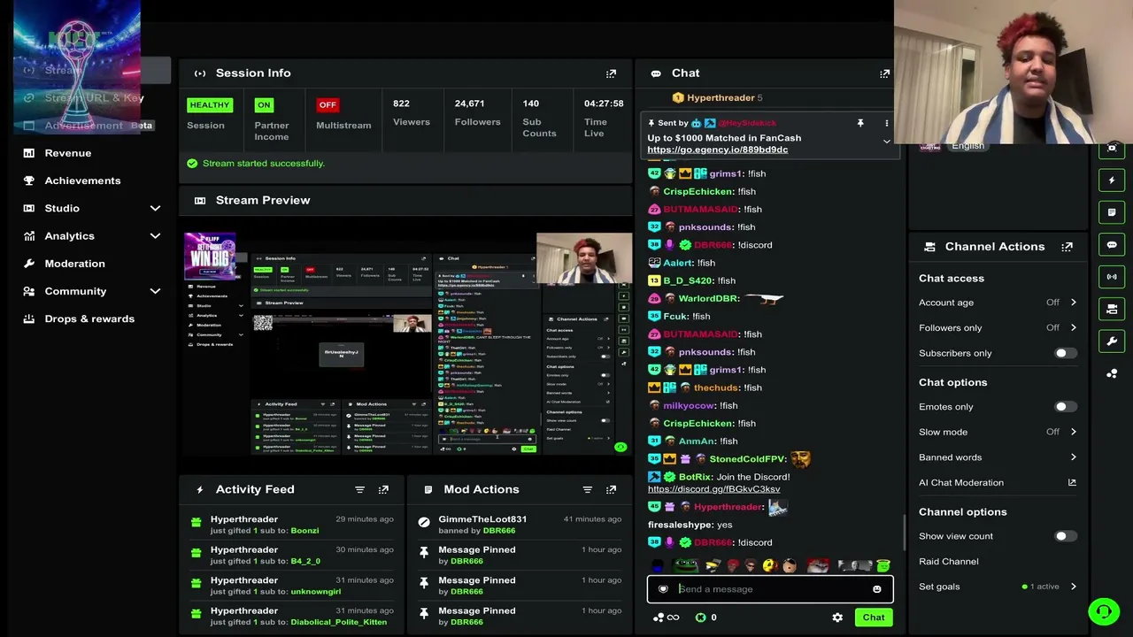Screen dimensions: 1133x637
Task: Select the green Pepe emote in quick emotes
Action: click(x=686, y=565)
